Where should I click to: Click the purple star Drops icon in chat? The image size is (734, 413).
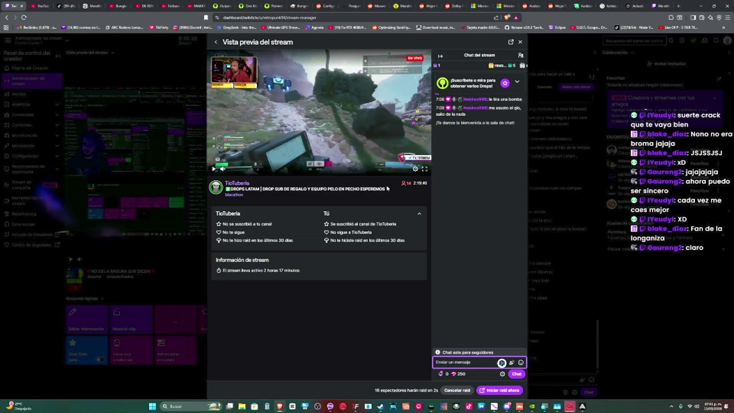505,83
